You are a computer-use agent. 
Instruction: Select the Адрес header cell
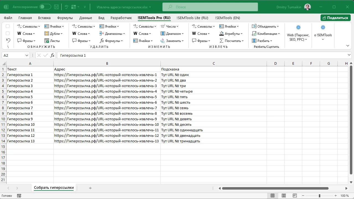click(x=107, y=69)
